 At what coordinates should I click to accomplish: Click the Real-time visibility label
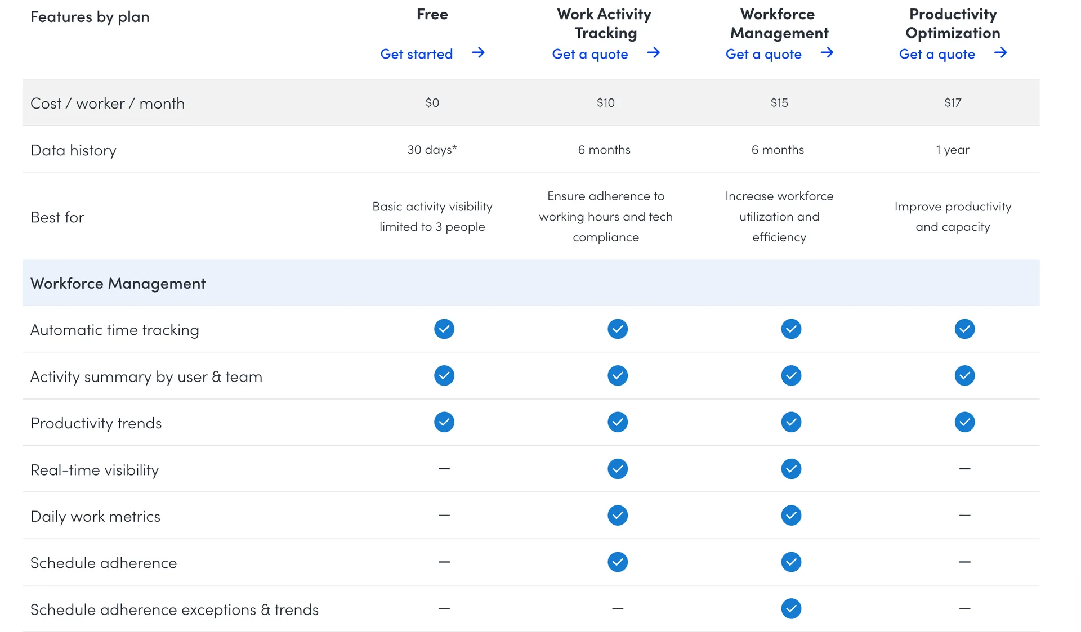point(95,470)
